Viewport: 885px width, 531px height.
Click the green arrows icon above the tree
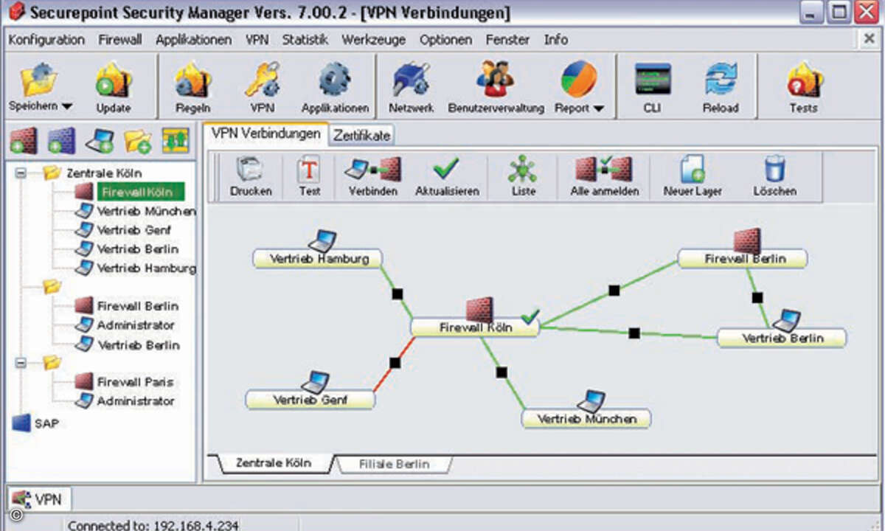[x=176, y=140]
